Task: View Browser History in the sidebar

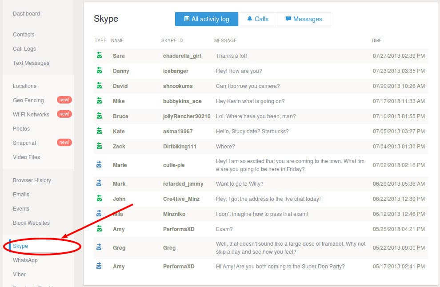Action: click(x=32, y=180)
